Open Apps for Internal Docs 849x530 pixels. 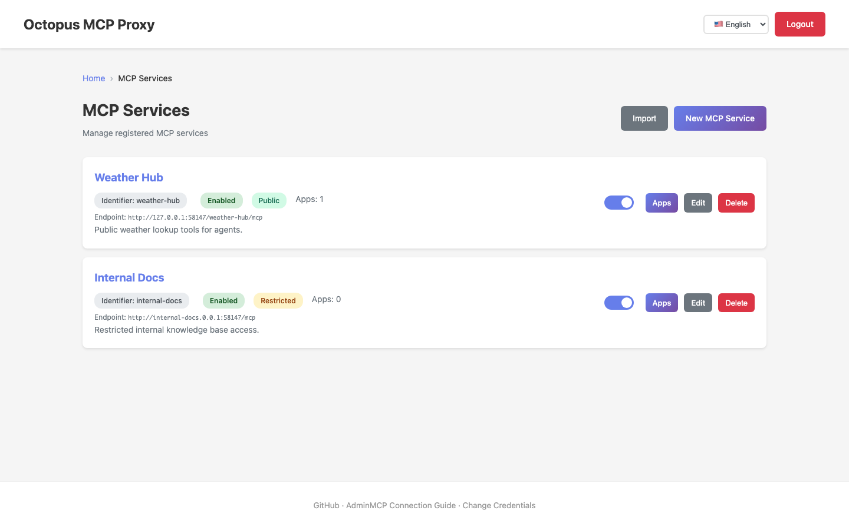point(662,303)
